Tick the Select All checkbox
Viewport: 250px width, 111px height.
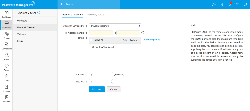(x=91, y=40)
